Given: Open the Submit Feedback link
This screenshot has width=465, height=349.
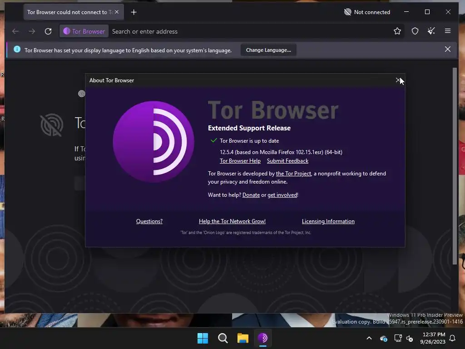Looking at the screenshot, I should (x=287, y=161).
